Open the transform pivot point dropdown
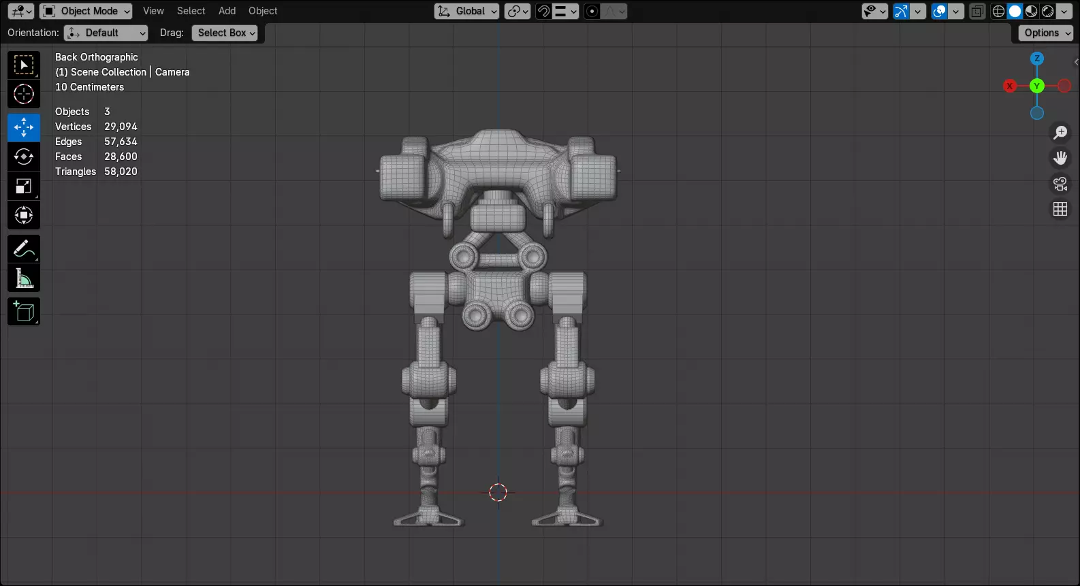 coord(518,11)
